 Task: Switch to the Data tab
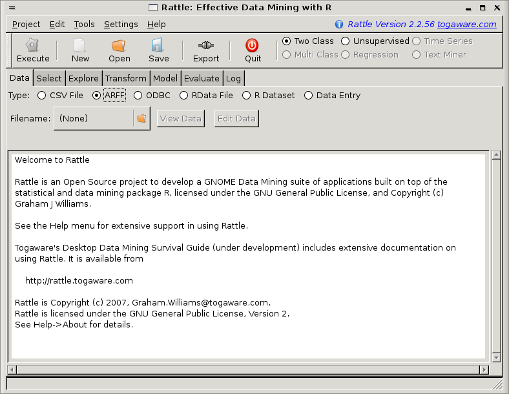pyautogui.click(x=19, y=78)
